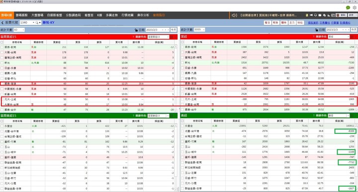Switch to the 大盤籌碼 tab
The height and width of the screenshot is (192, 358).
click(x=37, y=15)
